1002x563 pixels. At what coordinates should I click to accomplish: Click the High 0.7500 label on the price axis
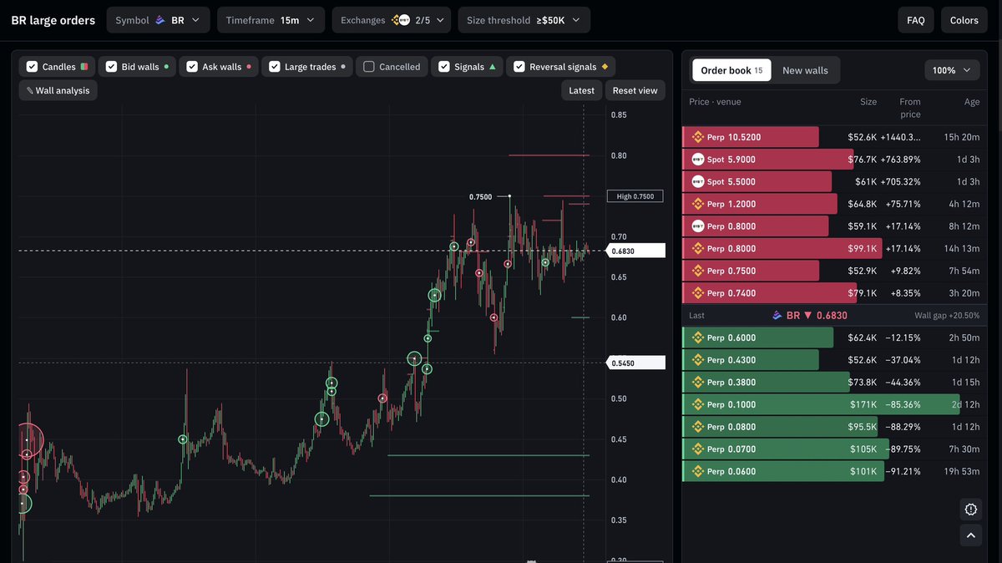coord(635,196)
